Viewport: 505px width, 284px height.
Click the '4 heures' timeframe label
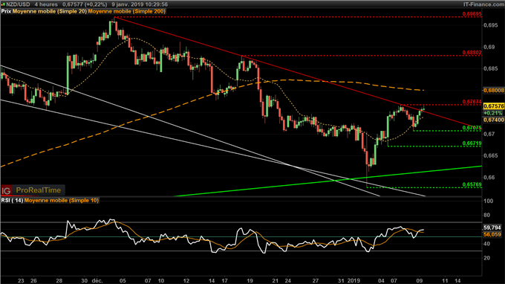click(x=46, y=4)
